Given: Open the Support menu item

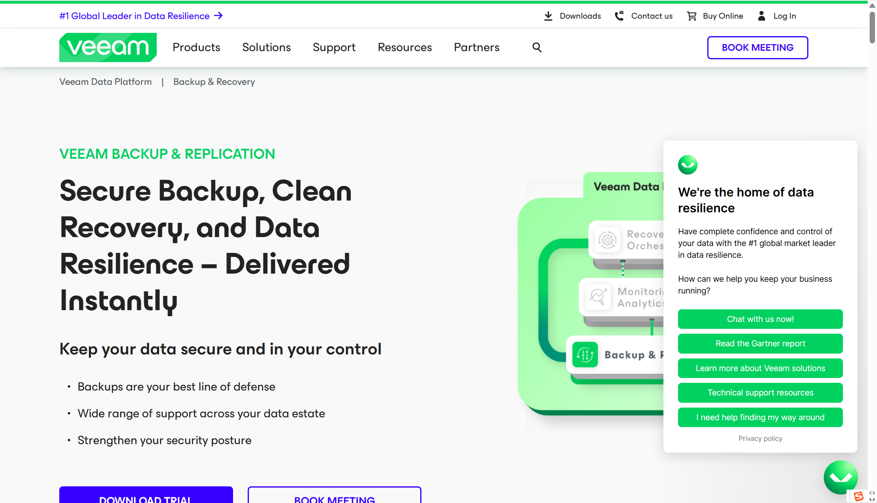Looking at the screenshot, I should [334, 47].
